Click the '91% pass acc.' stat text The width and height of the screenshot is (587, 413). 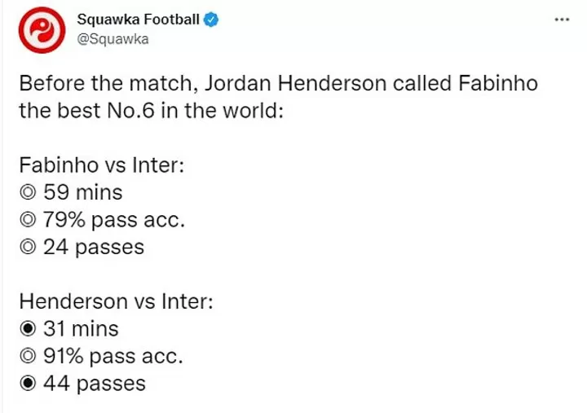[x=112, y=357]
